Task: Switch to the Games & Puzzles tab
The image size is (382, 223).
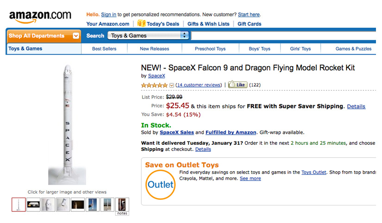Action: tap(353, 49)
